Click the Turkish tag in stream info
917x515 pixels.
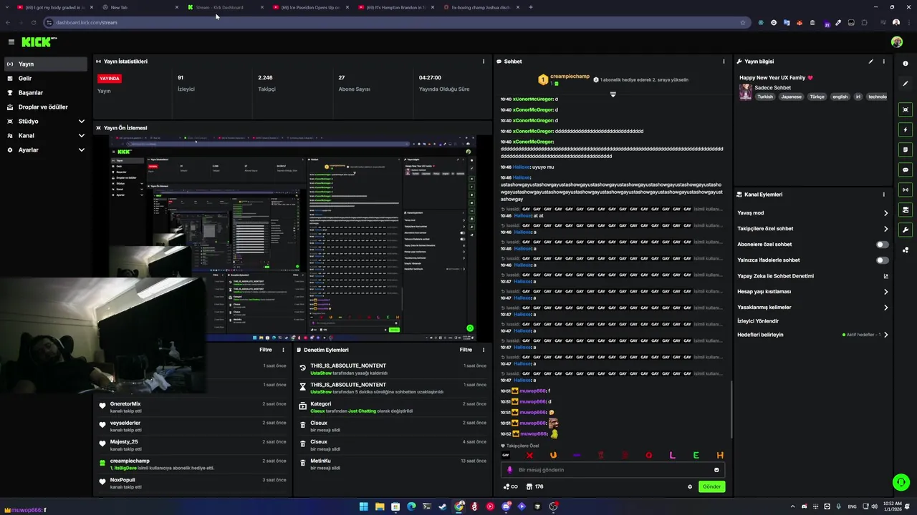[x=765, y=97]
